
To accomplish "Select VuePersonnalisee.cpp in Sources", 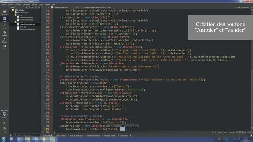I will (x=27, y=29).
